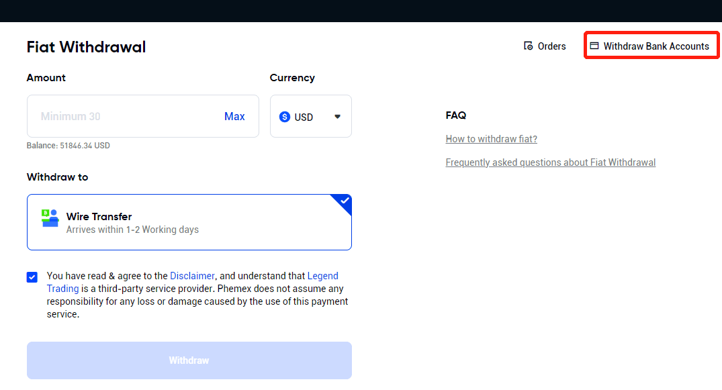Open the Disclaimer link
Image resolution: width=722 pixels, height=390 pixels.
coord(192,276)
